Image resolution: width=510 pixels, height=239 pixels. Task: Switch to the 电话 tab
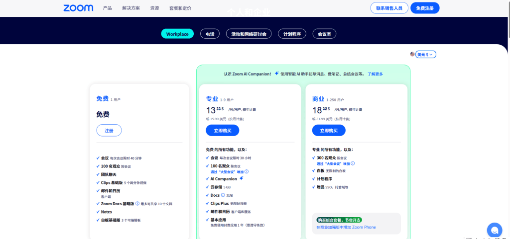coord(210,34)
